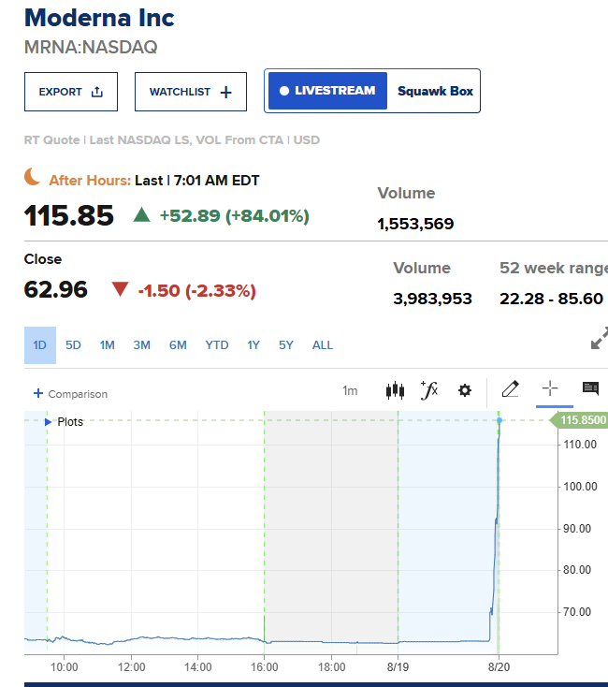Switch to the 5D time range
This screenshot has height=687, width=608.
[x=73, y=345]
